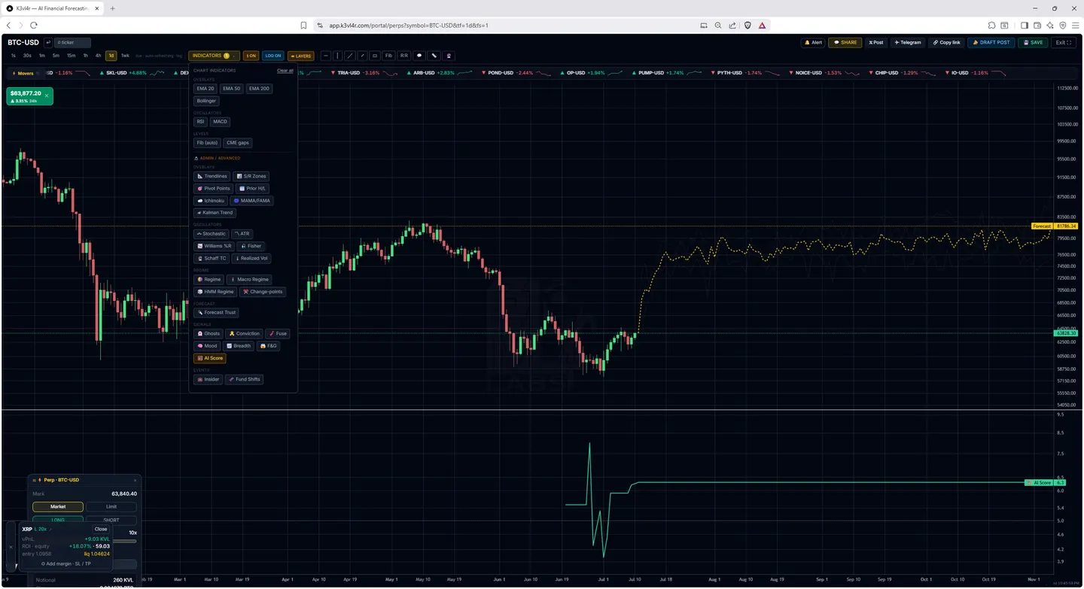Click the browser bookmark icon

(303, 25)
